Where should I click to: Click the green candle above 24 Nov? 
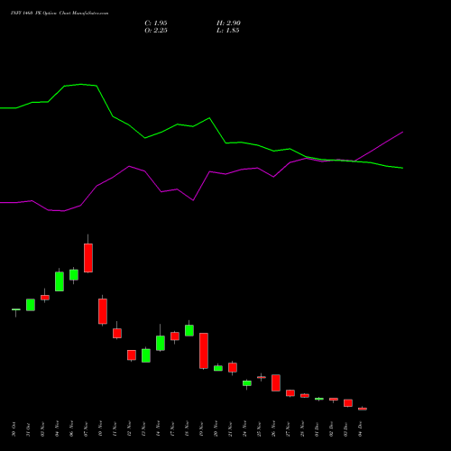click(x=247, y=383)
